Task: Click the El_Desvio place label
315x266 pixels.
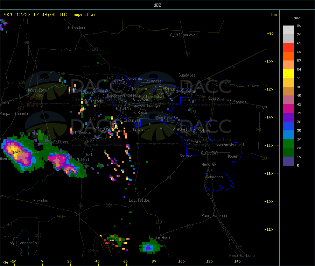Action: pyautogui.click(x=82, y=132)
